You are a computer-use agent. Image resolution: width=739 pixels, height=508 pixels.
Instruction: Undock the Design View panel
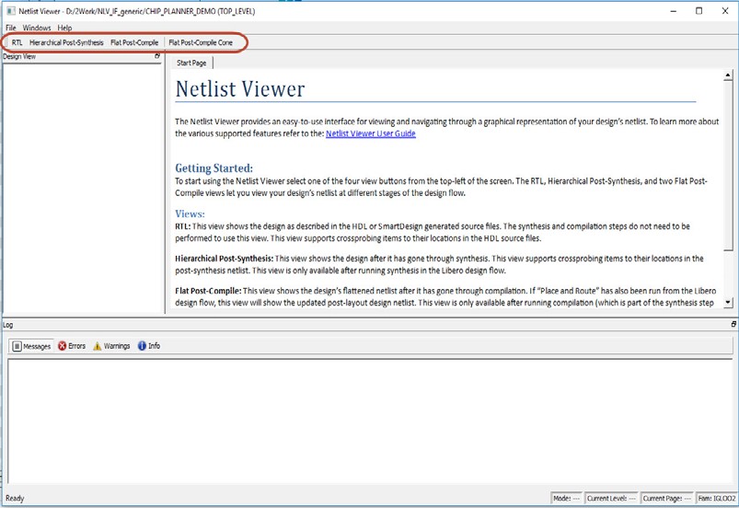(157, 56)
